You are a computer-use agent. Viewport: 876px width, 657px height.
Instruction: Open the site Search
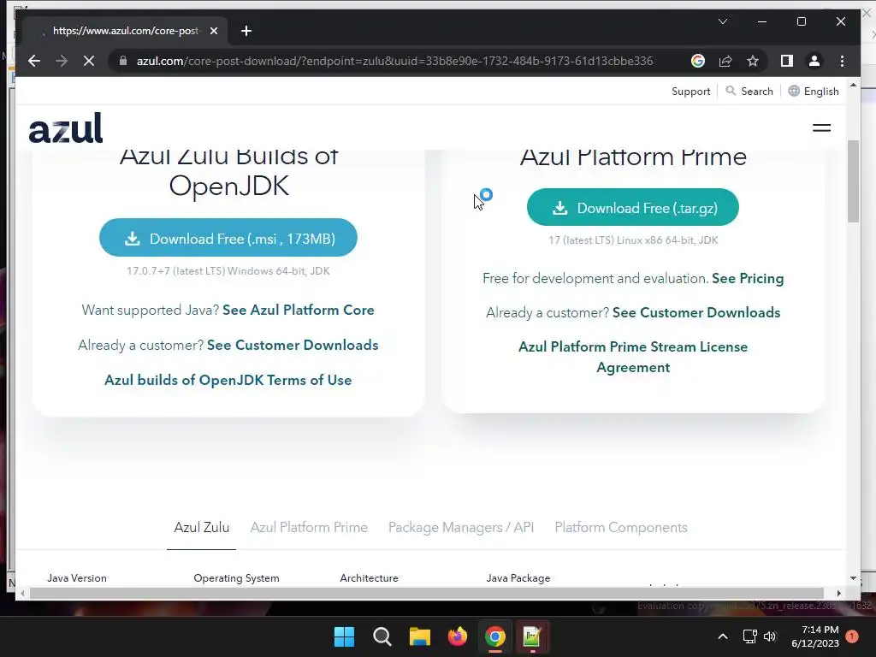(749, 91)
